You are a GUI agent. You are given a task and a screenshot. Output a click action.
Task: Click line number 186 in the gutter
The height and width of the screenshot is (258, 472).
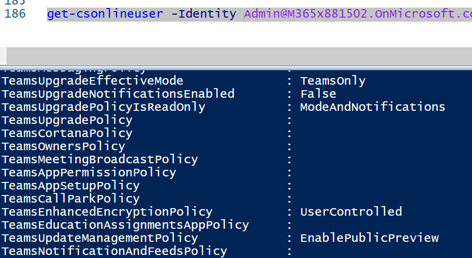point(15,14)
